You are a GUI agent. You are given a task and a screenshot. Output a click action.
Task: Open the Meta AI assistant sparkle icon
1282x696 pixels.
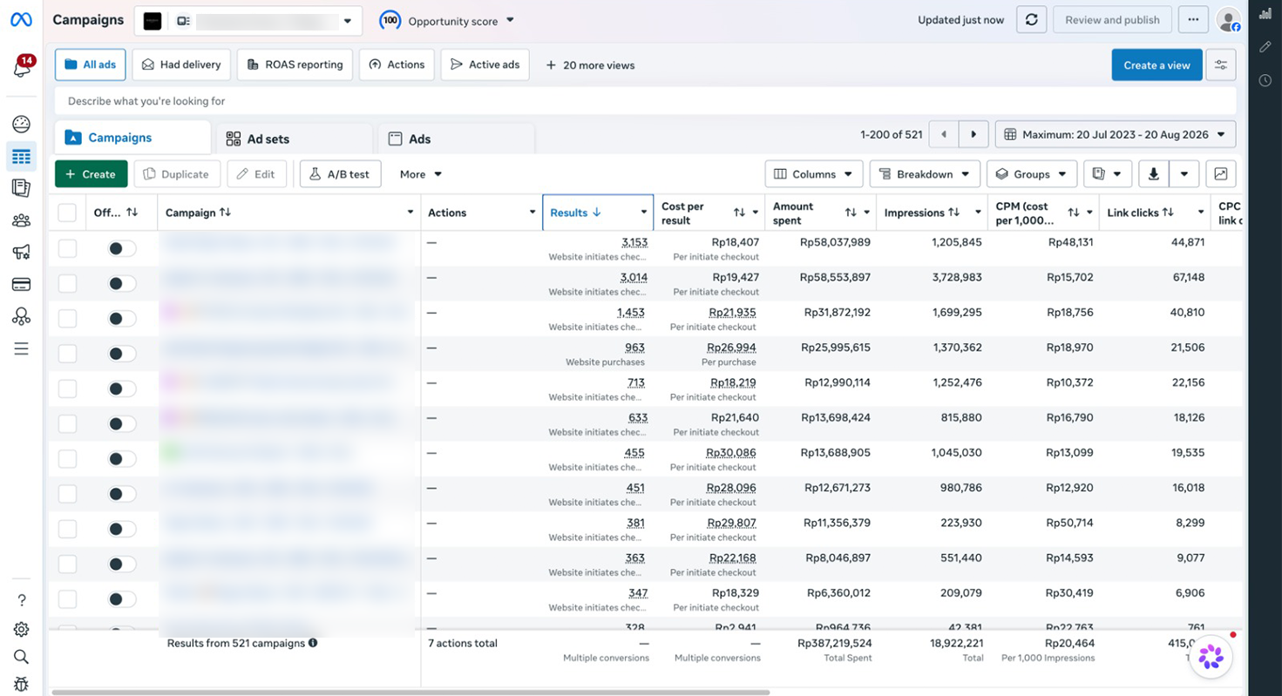tap(1211, 657)
